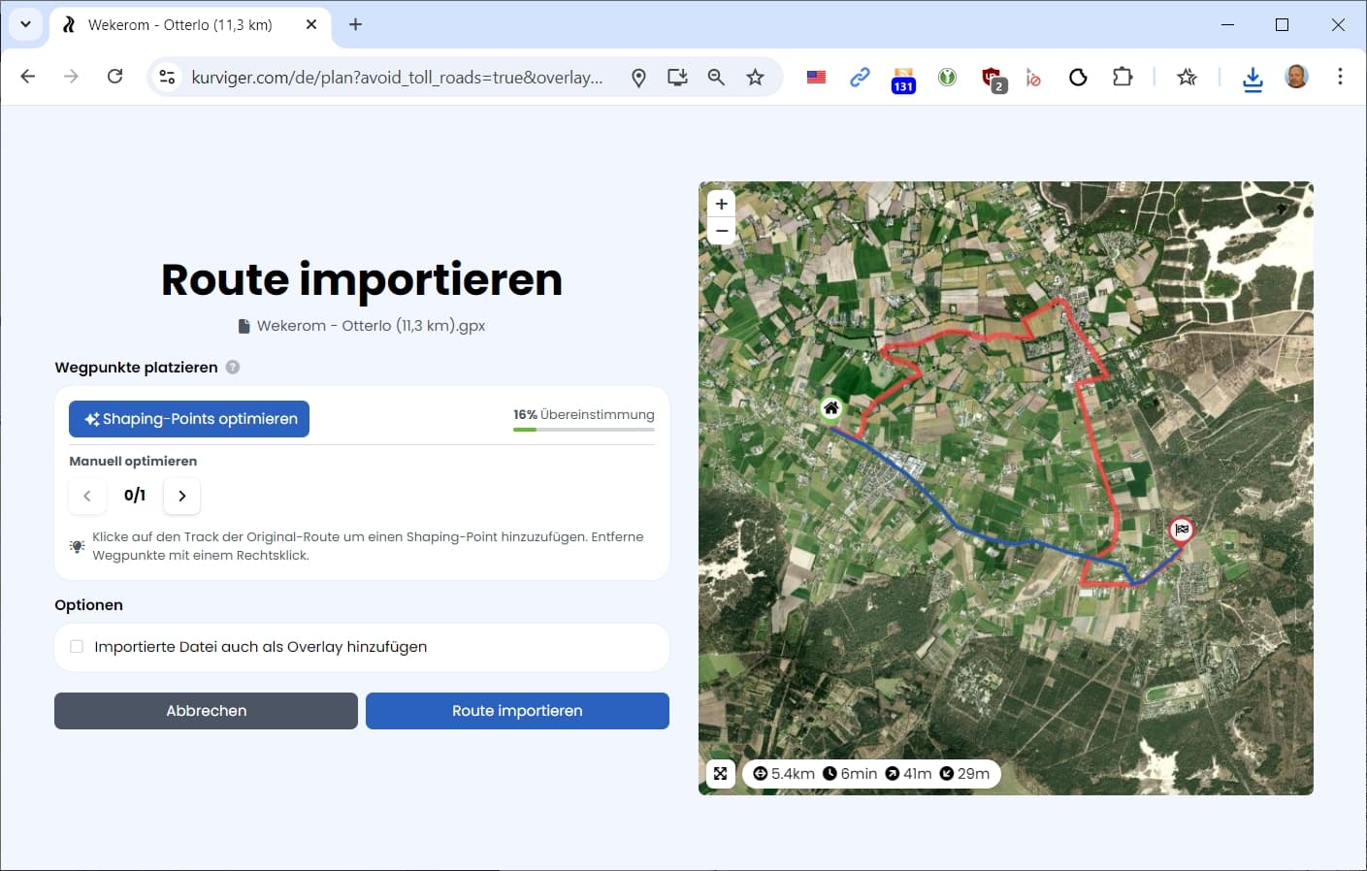
Task: Reload the Kurviger page
Action: coord(114,77)
